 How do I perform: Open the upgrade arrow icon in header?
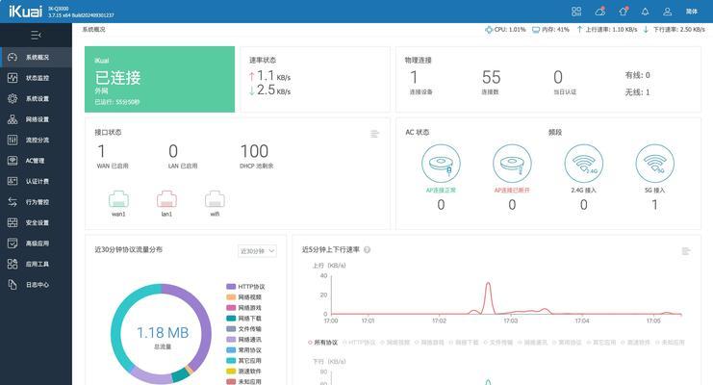[623, 12]
